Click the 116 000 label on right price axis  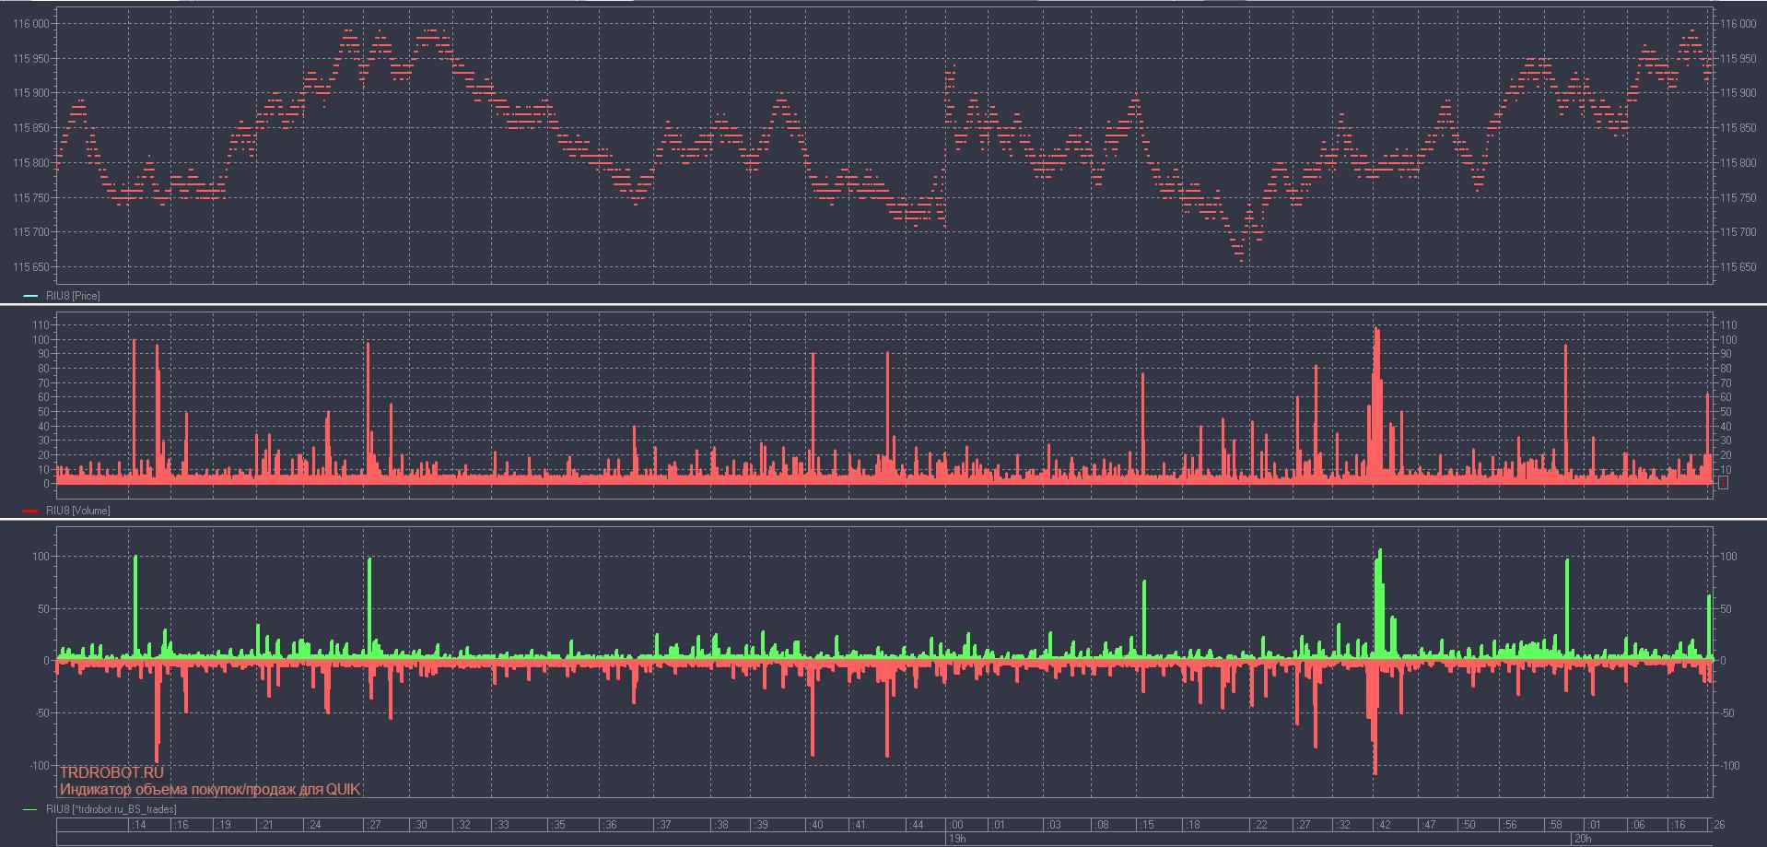(x=1737, y=24)
